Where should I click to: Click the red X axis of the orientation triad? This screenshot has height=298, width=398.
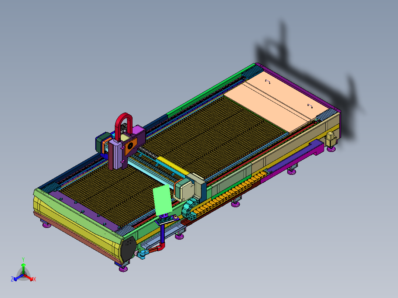click(x=29, y=277)
